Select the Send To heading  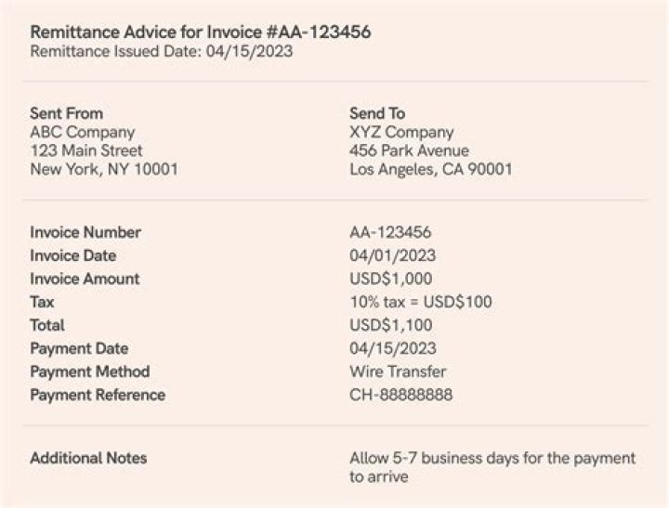point(377,113)
